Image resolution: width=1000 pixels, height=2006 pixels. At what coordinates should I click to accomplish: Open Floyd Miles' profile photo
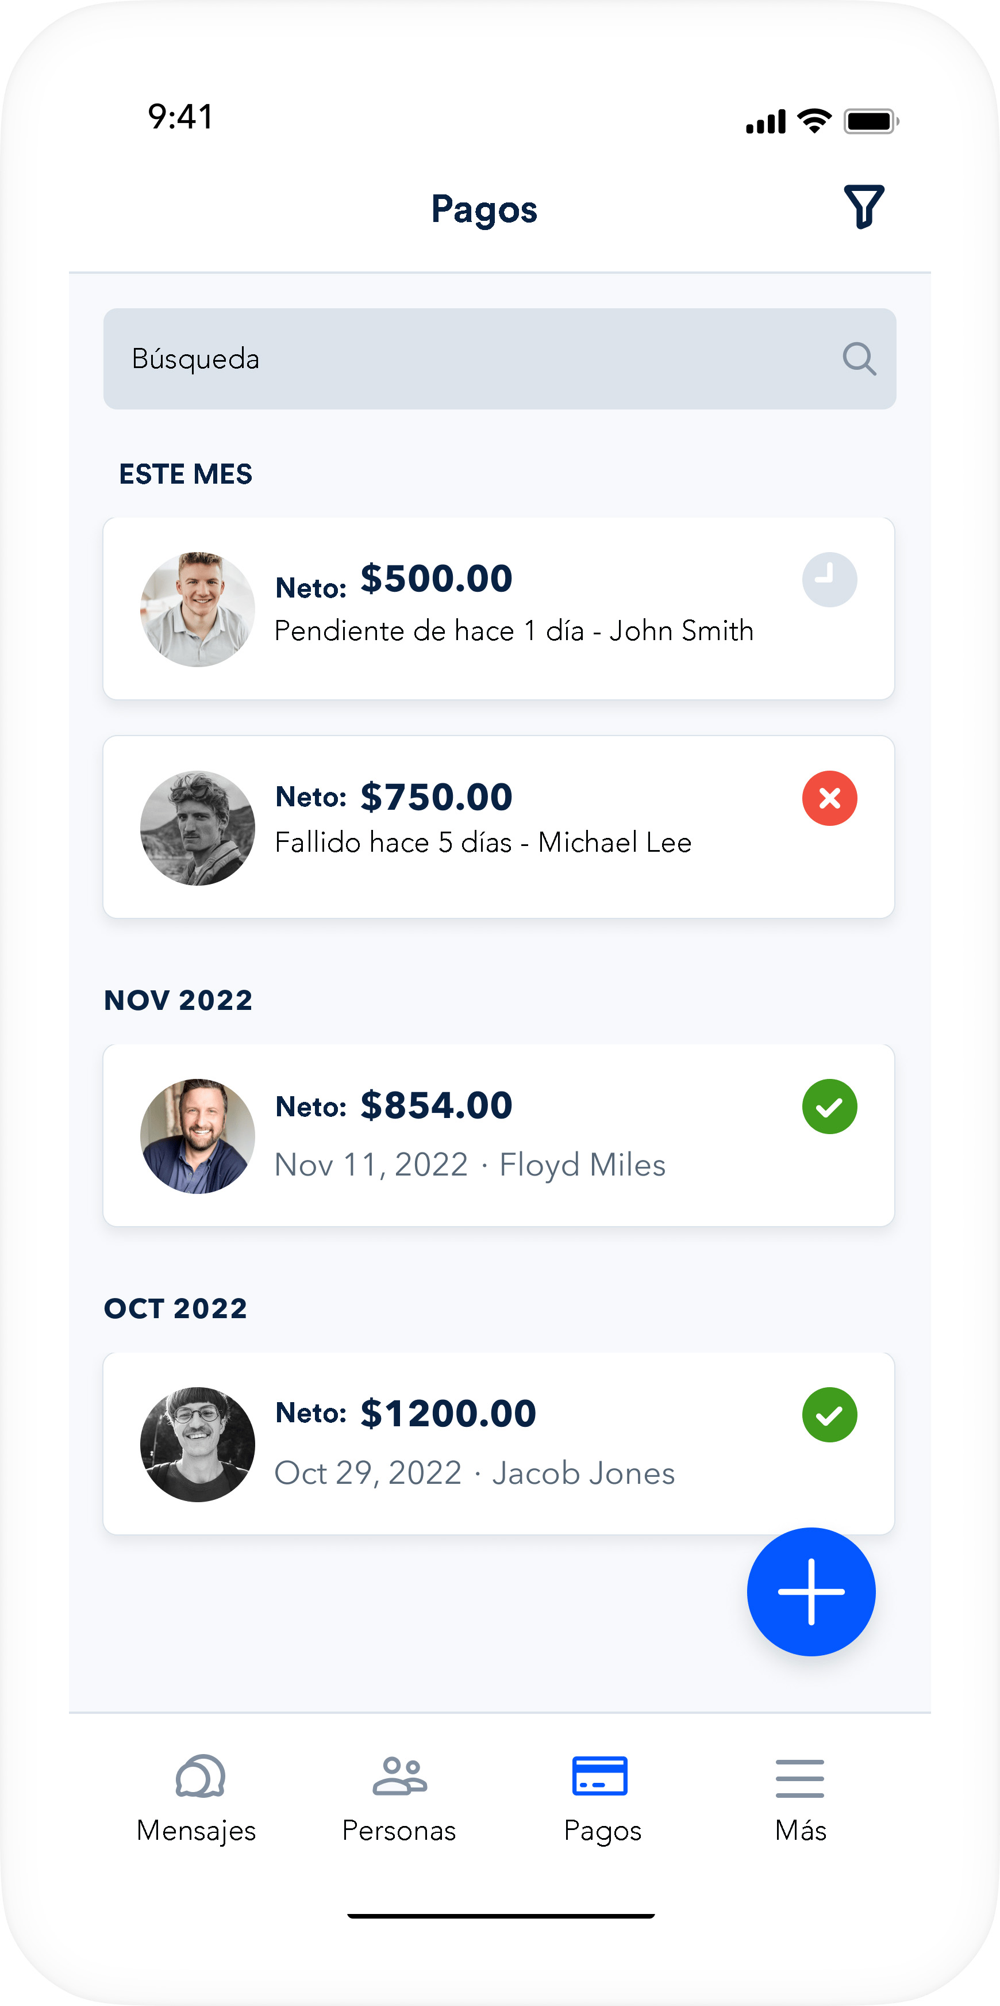tap(198, 1136)
